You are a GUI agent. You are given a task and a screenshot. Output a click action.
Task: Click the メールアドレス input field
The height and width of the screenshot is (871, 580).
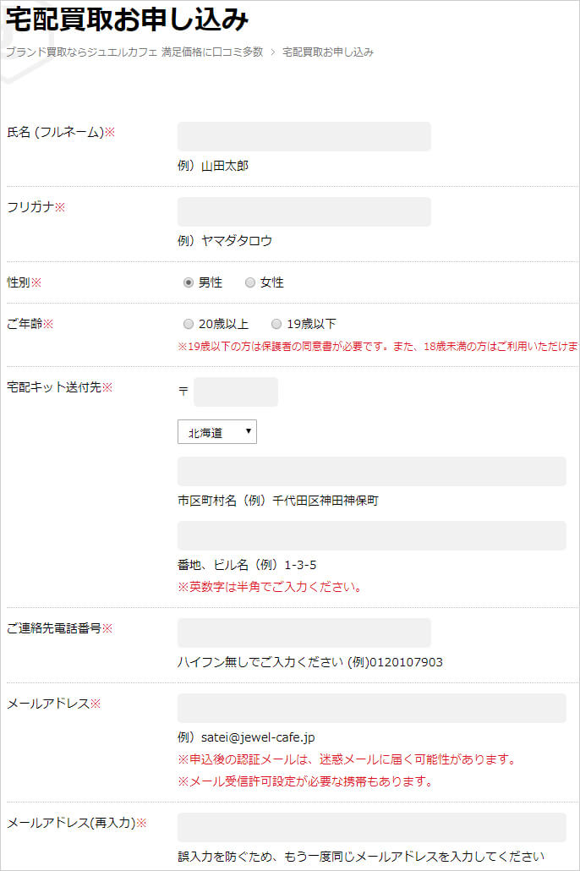(x=372, y=709)
